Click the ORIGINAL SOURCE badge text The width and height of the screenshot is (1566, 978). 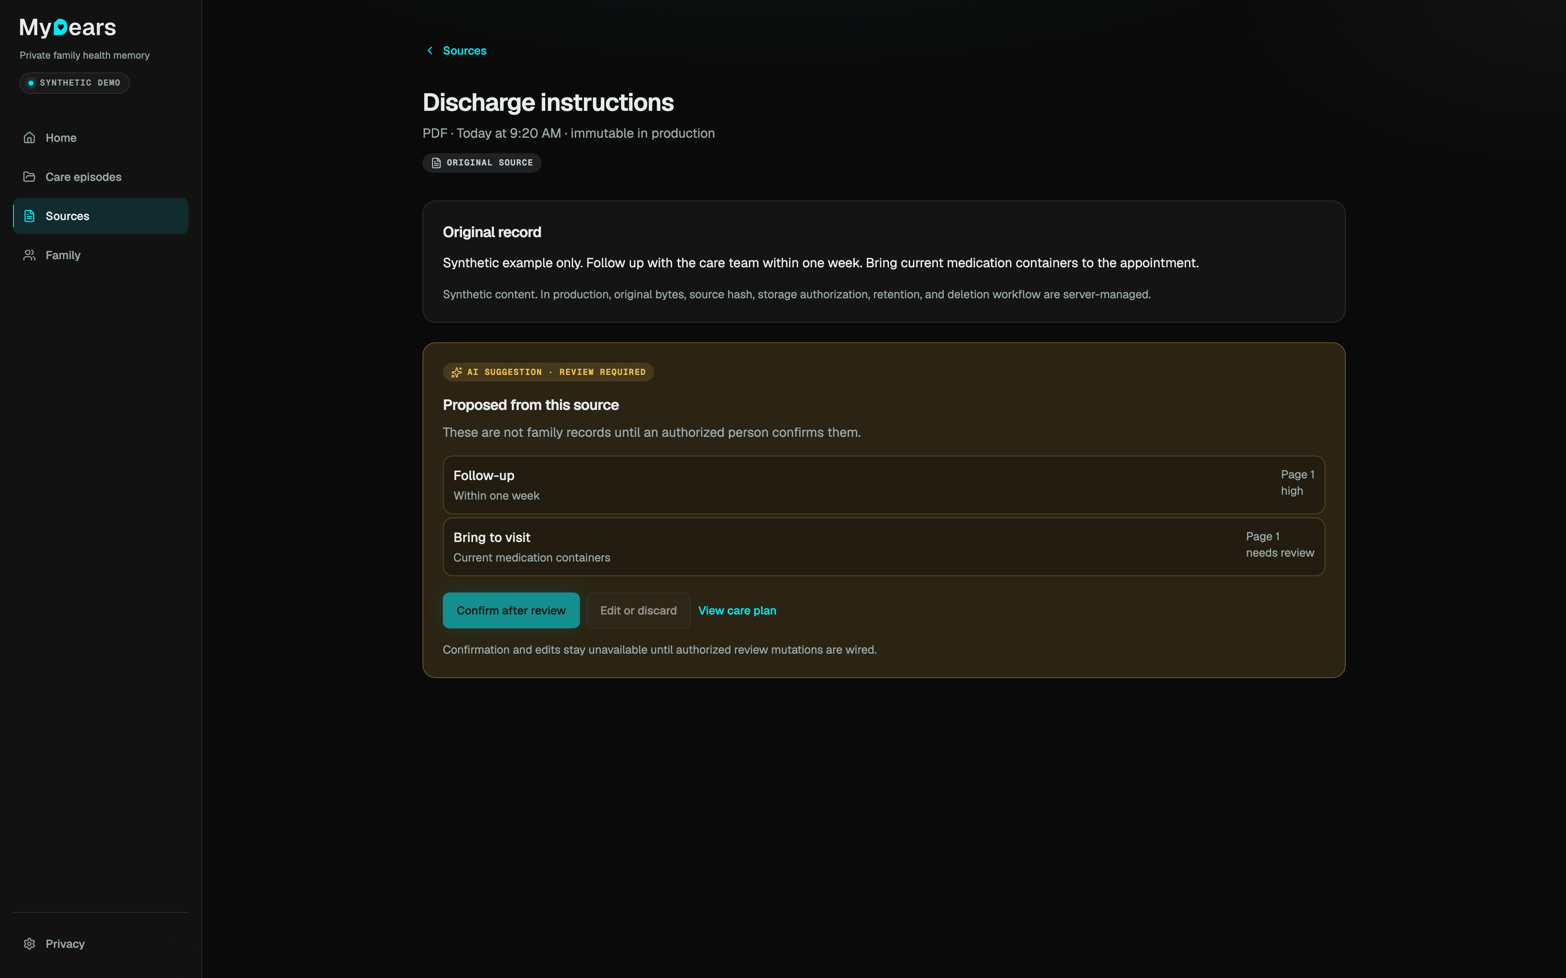point(489,163)
